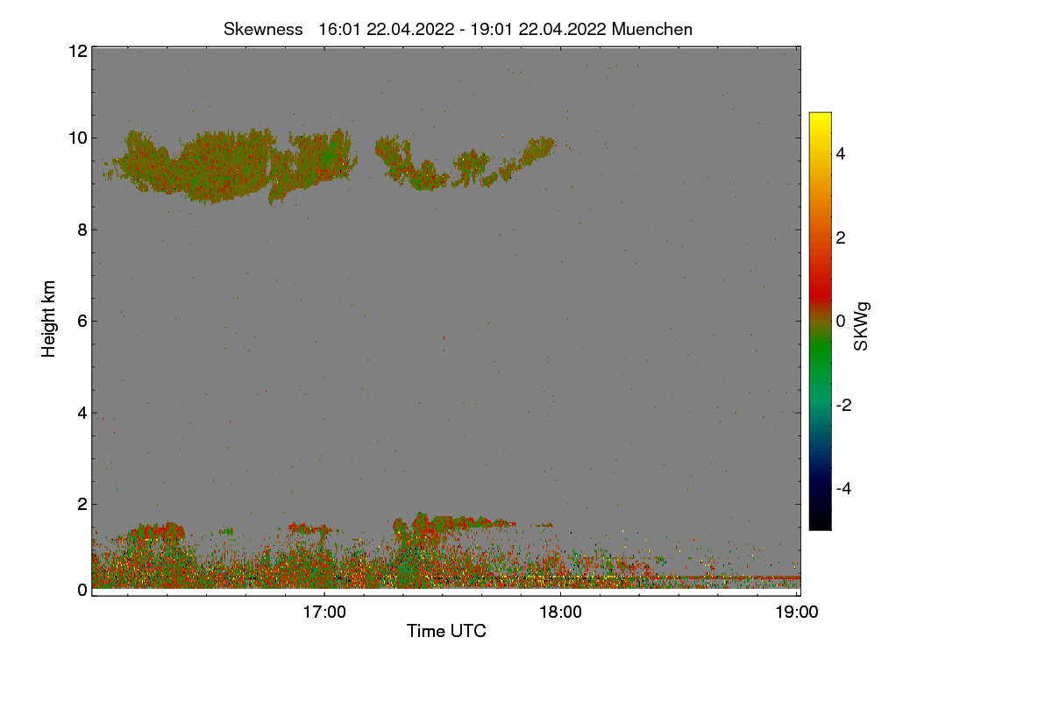Click the height axis label 10

[77, 138]
